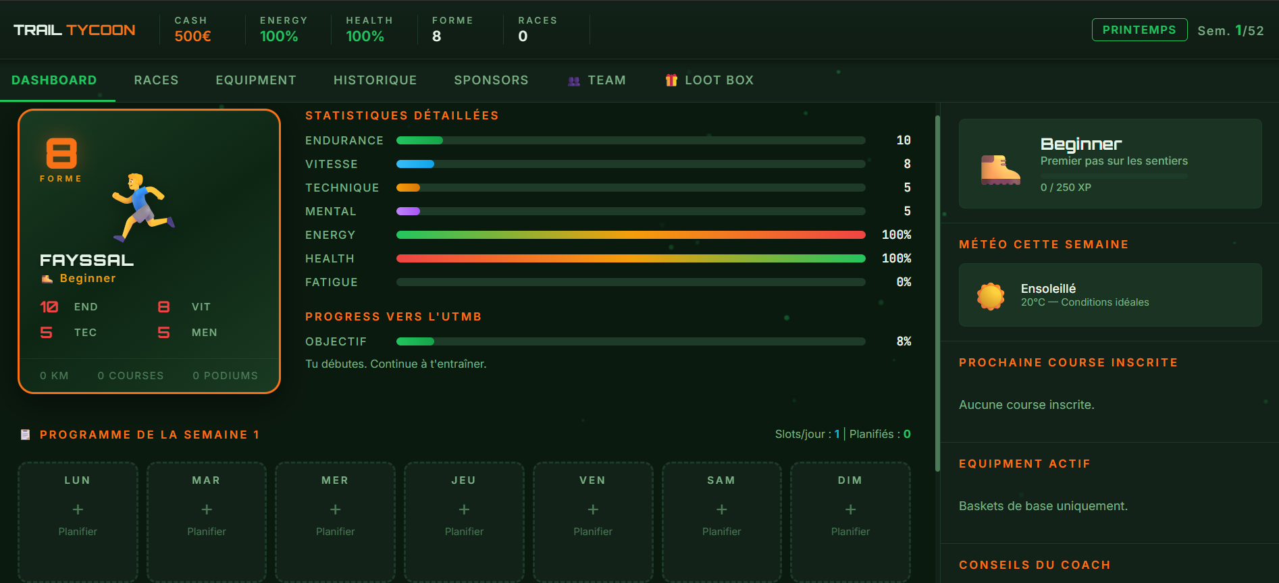Click the Fatigue 0% value
The height and width of the screenshot is (583, 1279).
point(904,282)
